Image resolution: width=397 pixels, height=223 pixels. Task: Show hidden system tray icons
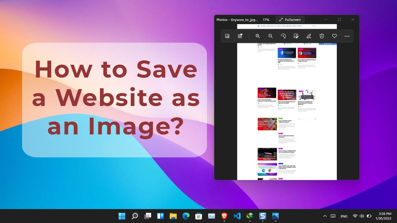point(325,216)
